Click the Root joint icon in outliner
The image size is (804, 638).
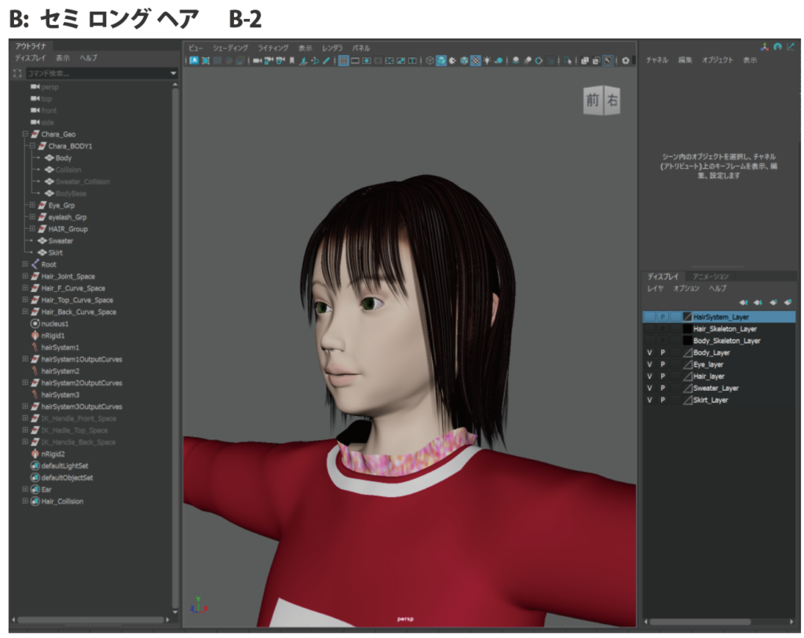tap(35, 264)
